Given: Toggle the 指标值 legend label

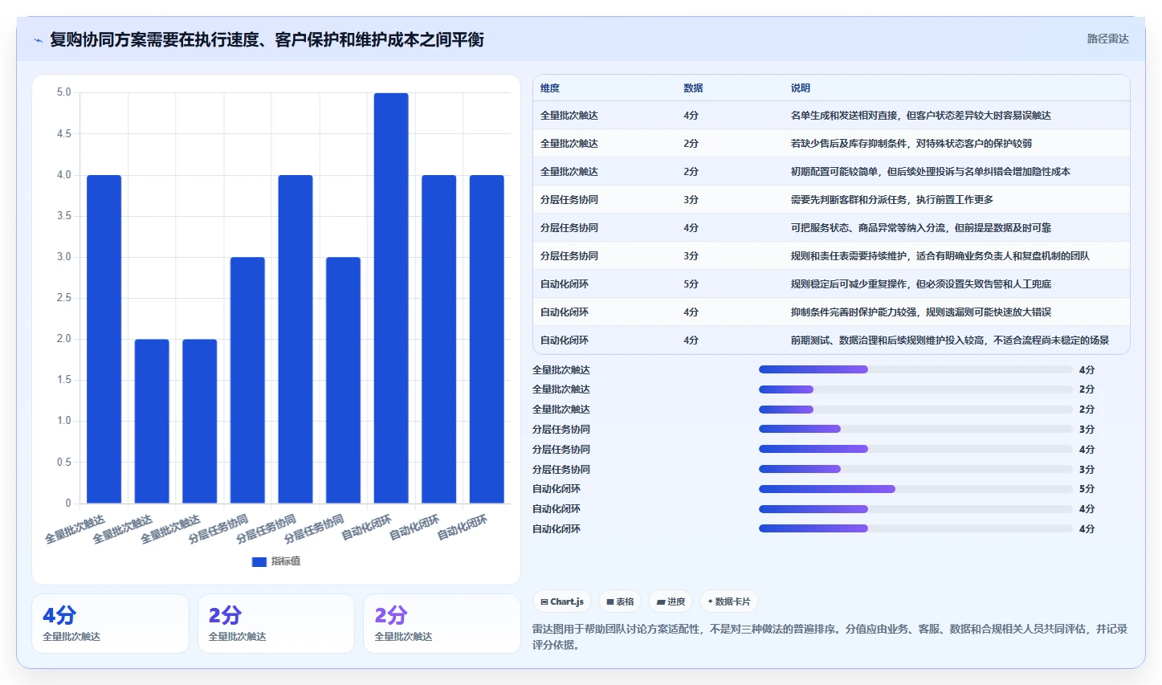Looking at the screenshot, I should (x=286, y=561).
